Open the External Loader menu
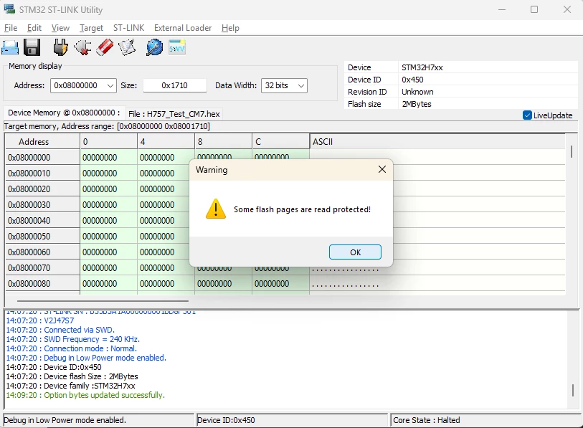 click(x=183, y=28)
